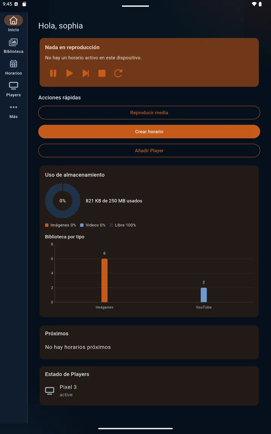
Task: Tap the blue Videos 0% legend swatch
Action: (82, 225)
